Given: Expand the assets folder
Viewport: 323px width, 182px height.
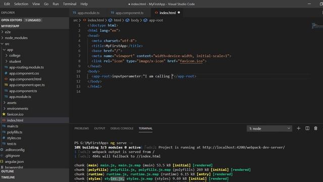Looking at the screenshot, I should 12,103.
